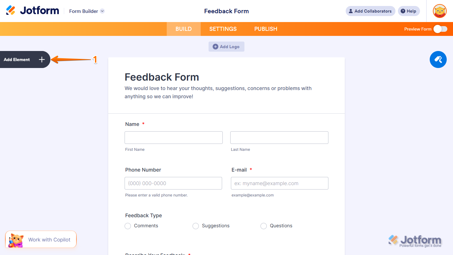This screenshot has width=453, height=255.
Task: Expand the chevron next to Form Builder
Action: 102,11
